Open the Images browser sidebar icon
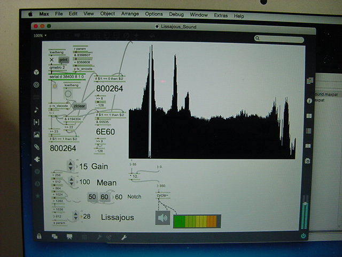The width and height of the screenshot is (342, 257). pos(37,134)
